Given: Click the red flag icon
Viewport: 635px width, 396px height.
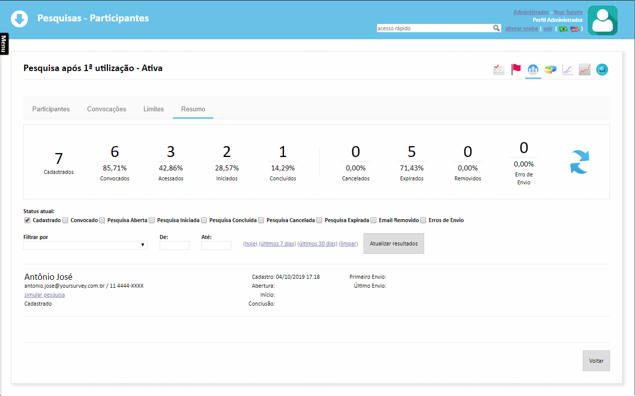Looking at the screenshot, I should tap(516, 70).
